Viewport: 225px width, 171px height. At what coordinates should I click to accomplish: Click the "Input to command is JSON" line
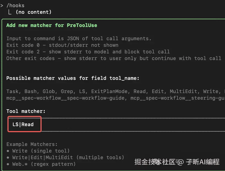(x=79, y=39)
